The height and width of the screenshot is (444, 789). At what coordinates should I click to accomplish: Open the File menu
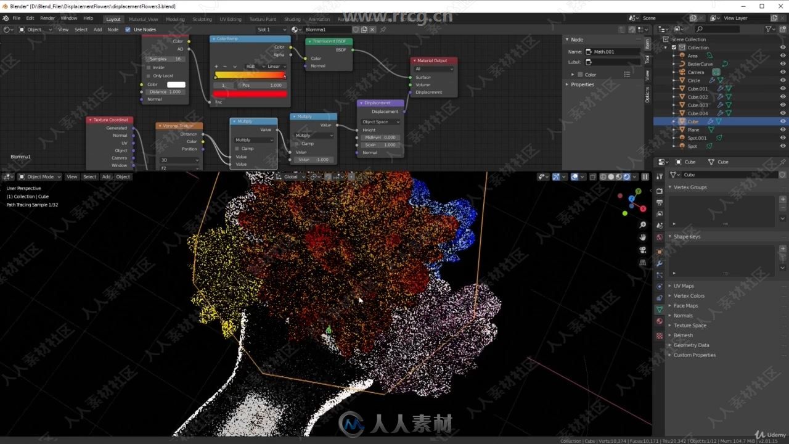tap(16, 18)
